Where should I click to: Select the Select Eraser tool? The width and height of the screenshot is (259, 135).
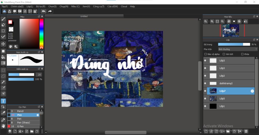point(3,94)
